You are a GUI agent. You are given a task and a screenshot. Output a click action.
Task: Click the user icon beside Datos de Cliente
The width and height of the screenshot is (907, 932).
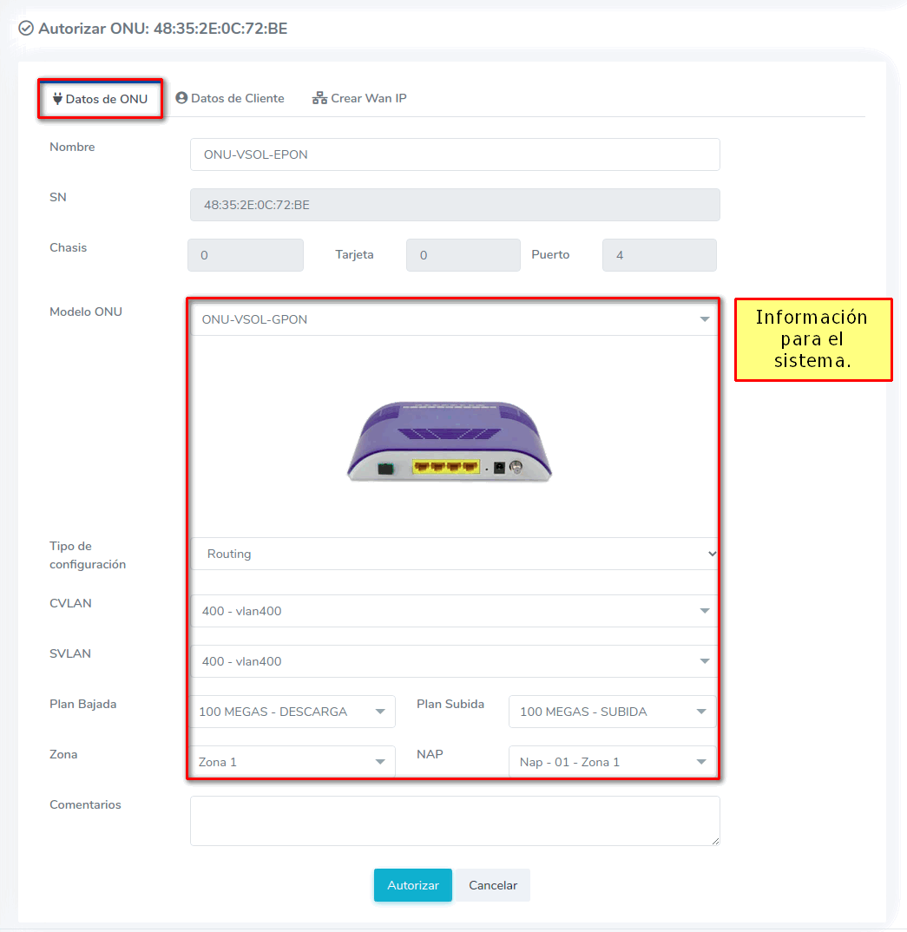coord(181,98)
